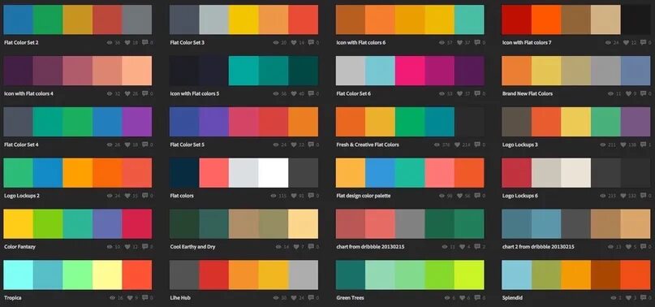Select the red swatch in Logo Lockups 6
The width and height of the screenshot is (655, 307).
click(517, 173)
